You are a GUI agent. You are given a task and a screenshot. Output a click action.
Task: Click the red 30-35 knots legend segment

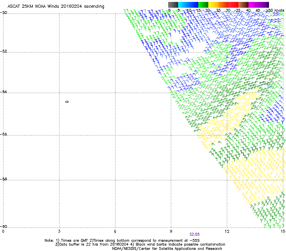(x=233, y=5)
